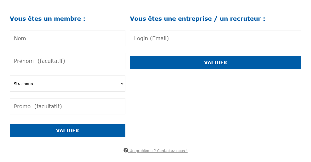Click the question mark help icon
The width and height of the screenshot is (311, 162).
coord(126,150)
